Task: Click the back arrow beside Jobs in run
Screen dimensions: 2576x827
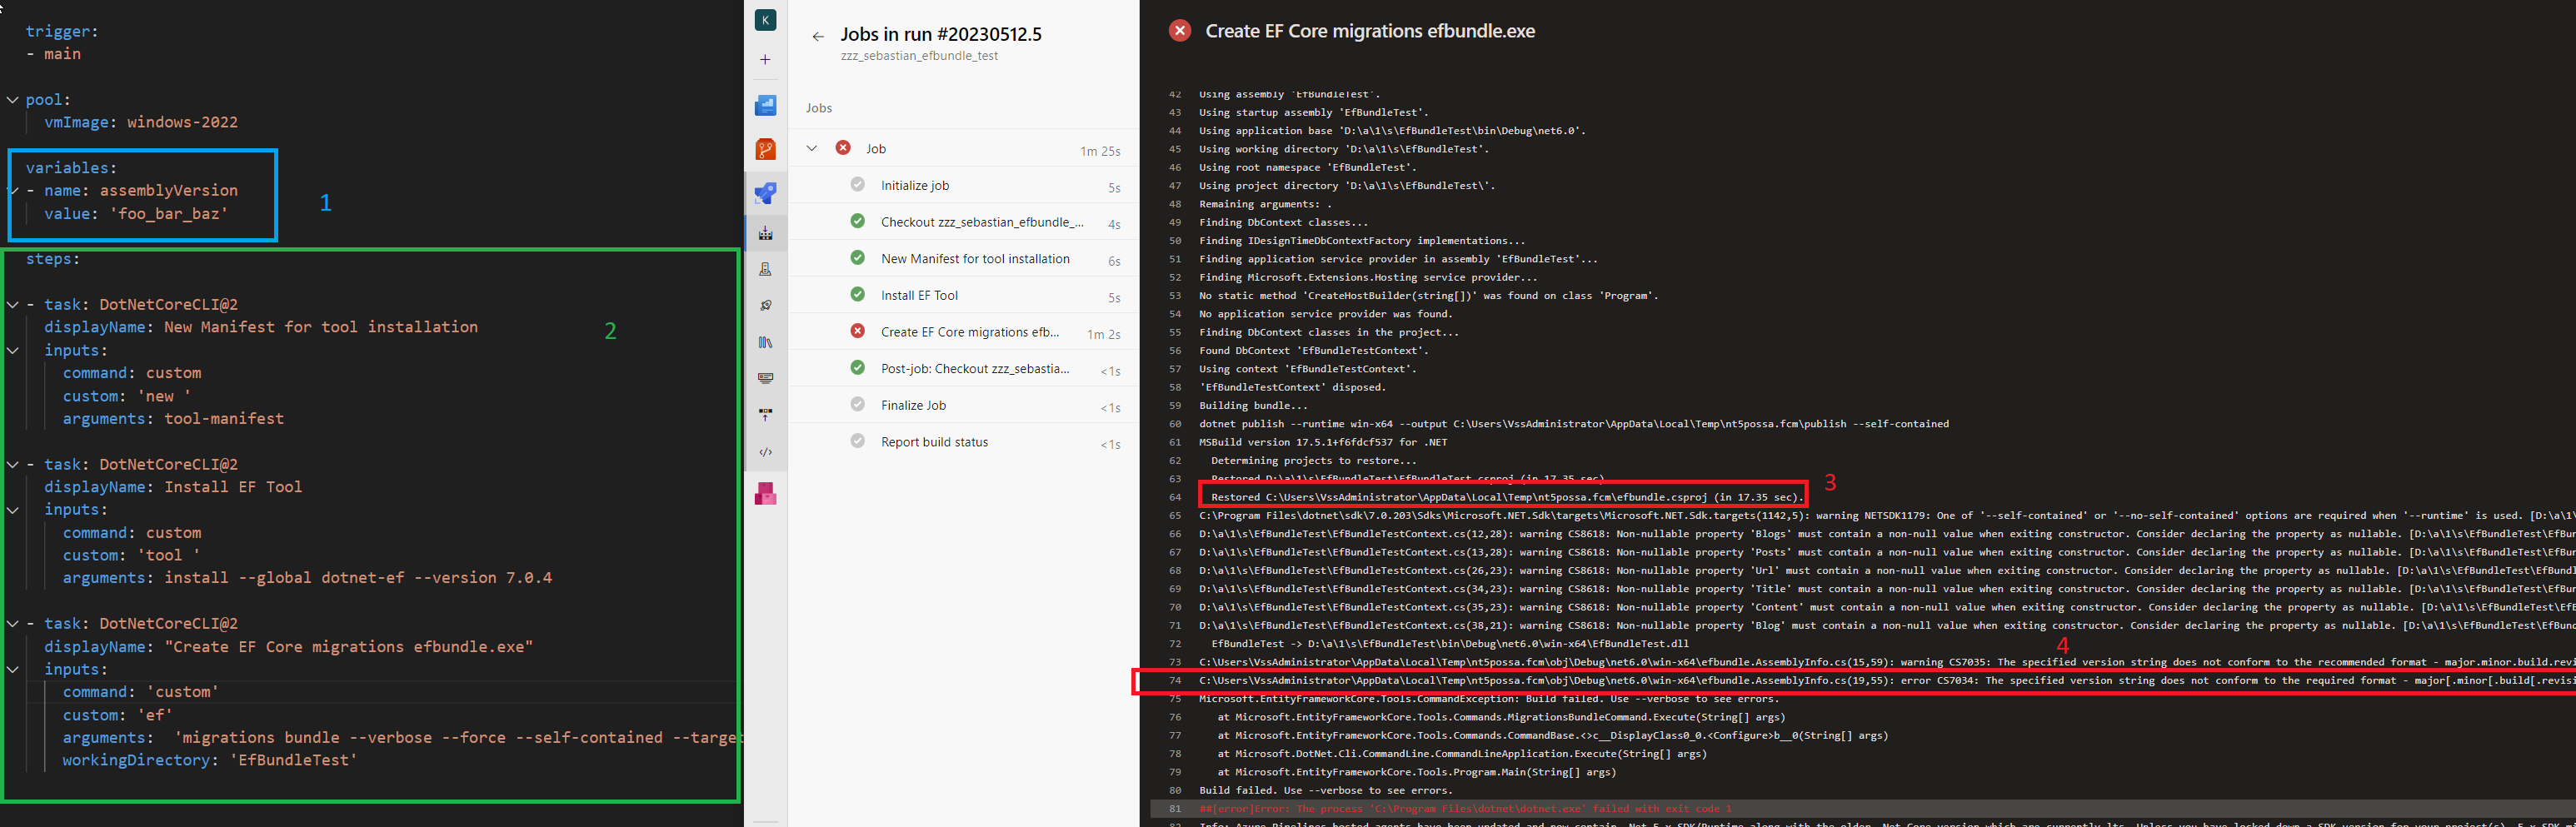Action: 817,35
